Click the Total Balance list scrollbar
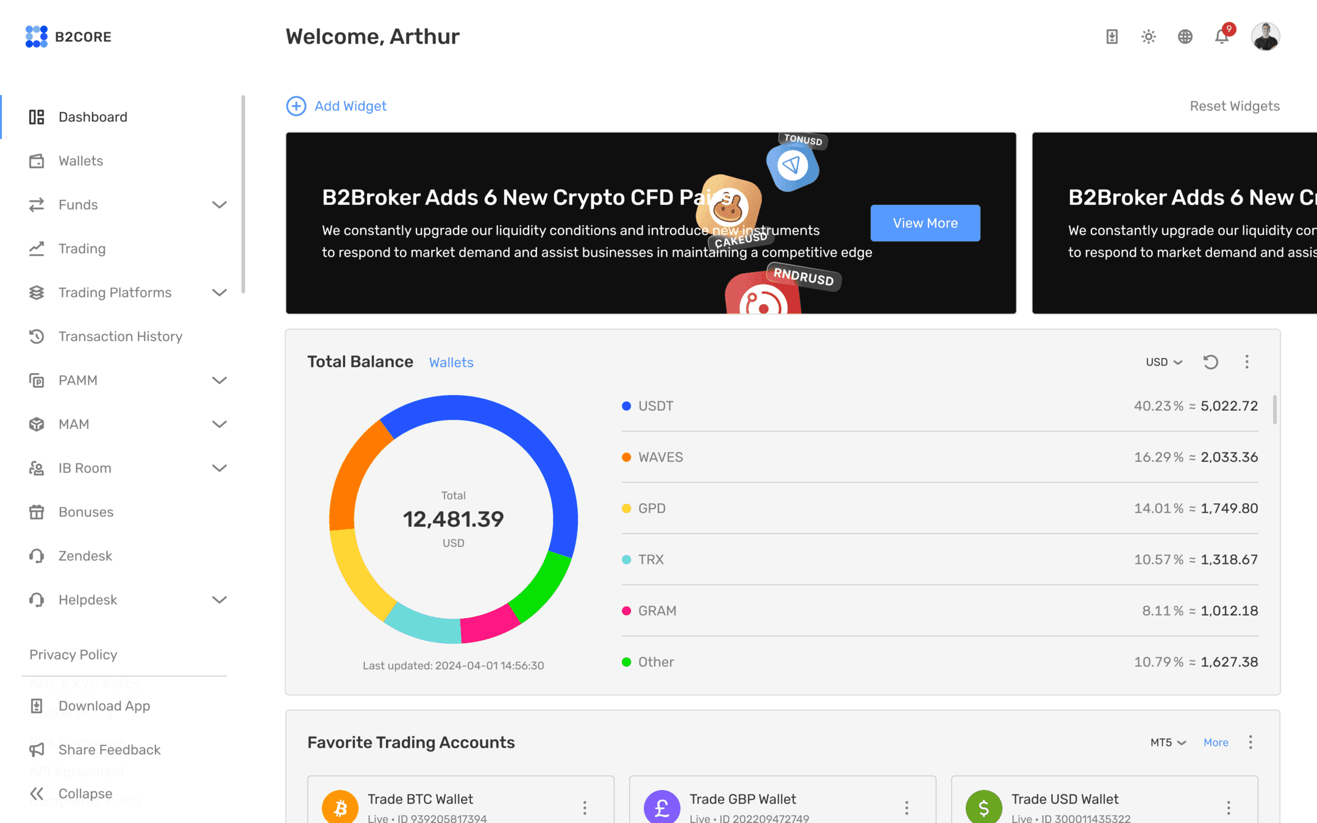 [x=1275, y=410]
